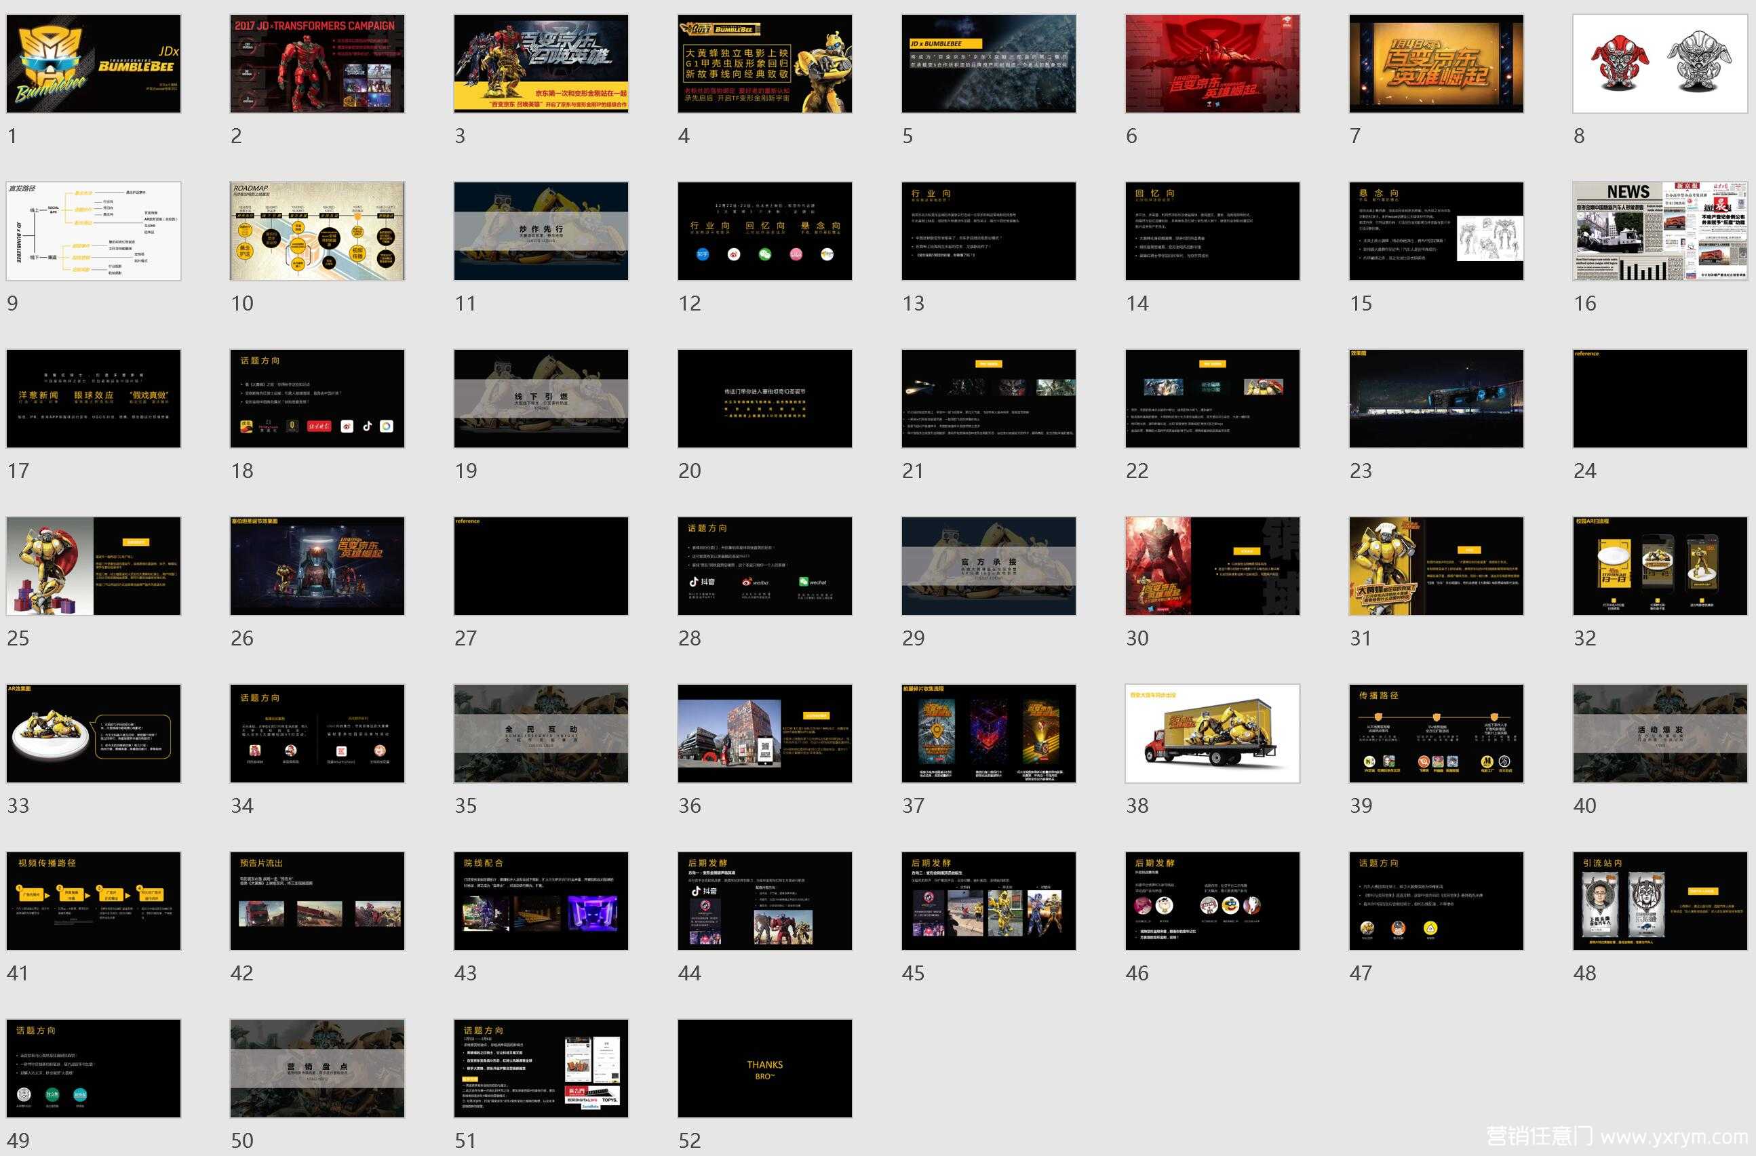The width and height of the screenshot is (1756, 1156).
Task: Select slide 43 '院线配合' thumbnail
Action: [x=541, y=901]
